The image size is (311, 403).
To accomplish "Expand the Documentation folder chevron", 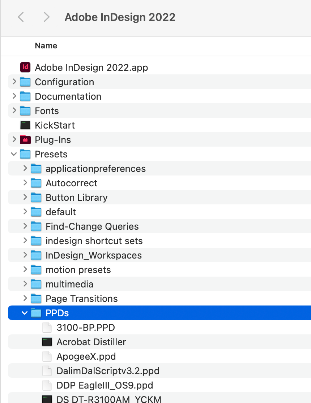I will coord(14,96).
